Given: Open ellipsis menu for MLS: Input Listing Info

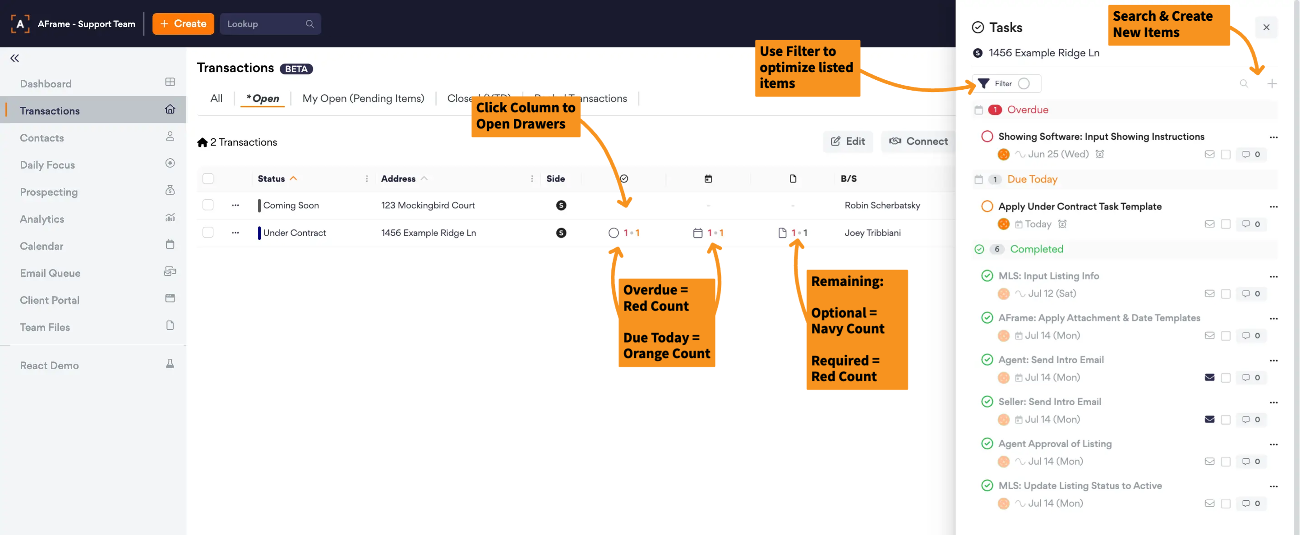Looking at the screenshot, I should pyautogui.click(x=1273, y=277).
